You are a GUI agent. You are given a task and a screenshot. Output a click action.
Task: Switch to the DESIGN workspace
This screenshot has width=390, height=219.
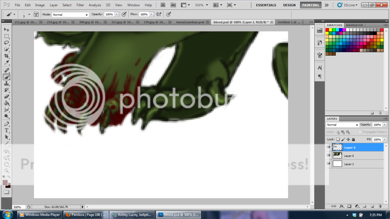click(x=289, y=5)
